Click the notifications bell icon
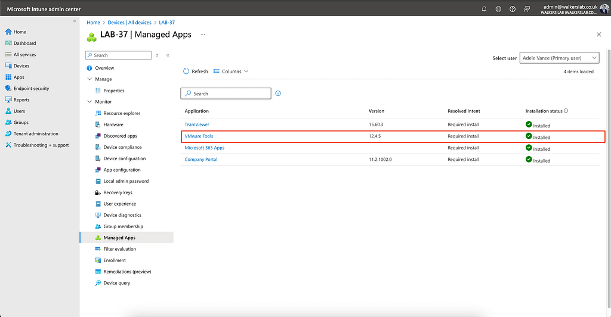Viewport: 611px width, 317px height. click(x=484, y=9)
